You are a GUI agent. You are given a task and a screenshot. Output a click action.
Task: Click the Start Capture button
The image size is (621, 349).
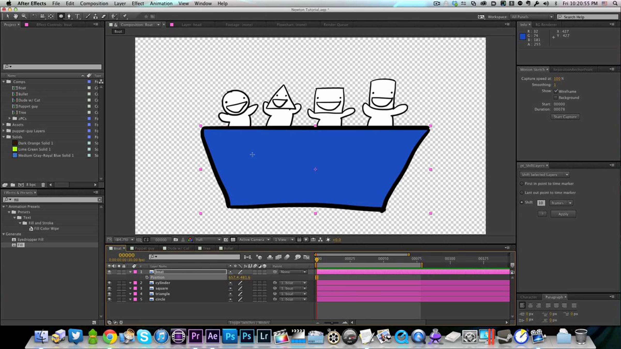pos(565,117)
